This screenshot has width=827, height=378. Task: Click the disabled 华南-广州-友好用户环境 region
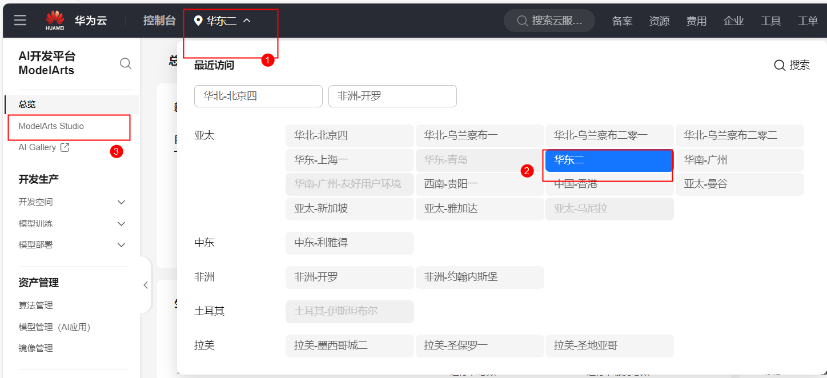coord(350,184)
